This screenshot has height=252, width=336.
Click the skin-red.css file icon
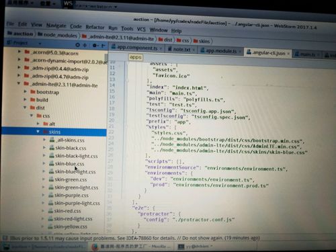coord(50,211)
